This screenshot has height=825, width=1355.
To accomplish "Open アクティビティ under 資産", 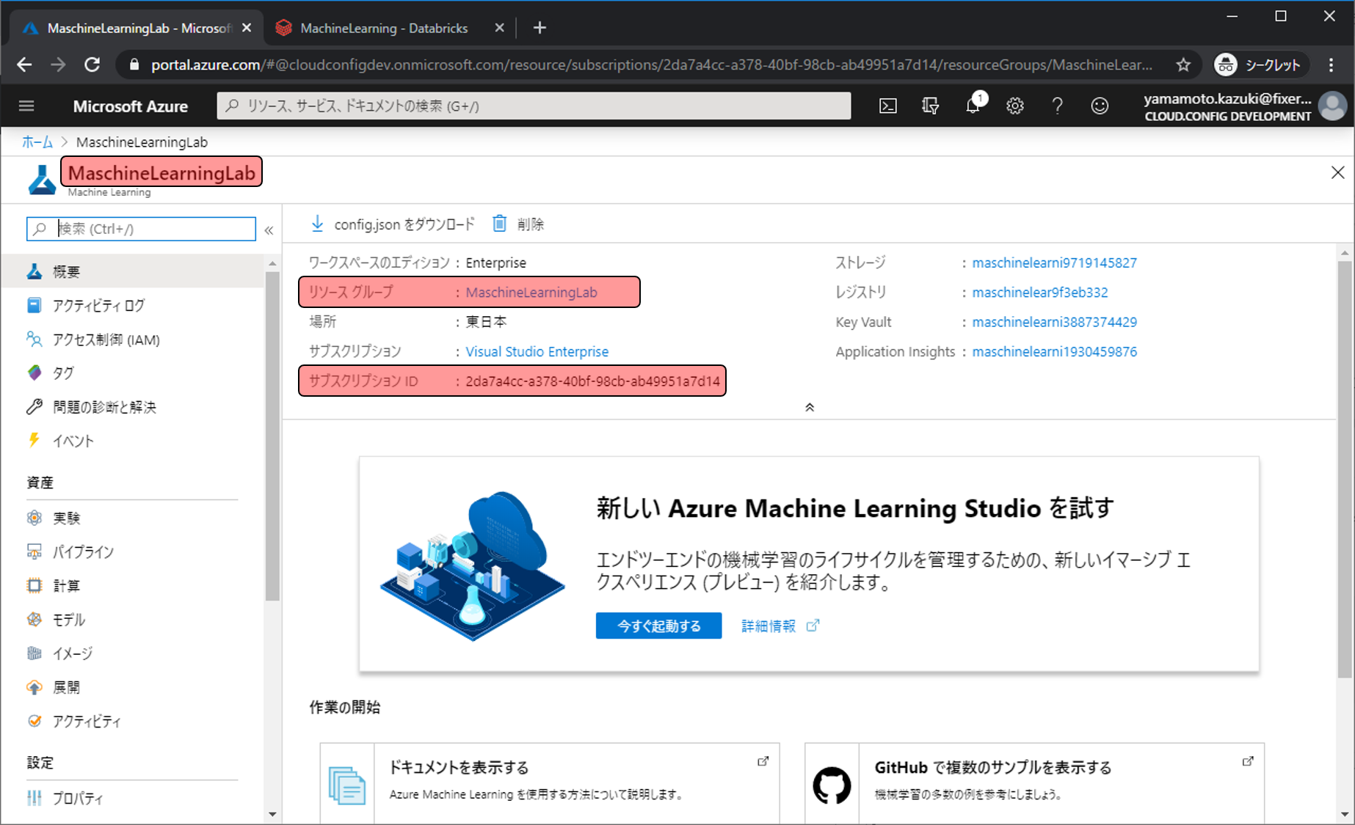I will pyautogui.click(x=132, y=721).
